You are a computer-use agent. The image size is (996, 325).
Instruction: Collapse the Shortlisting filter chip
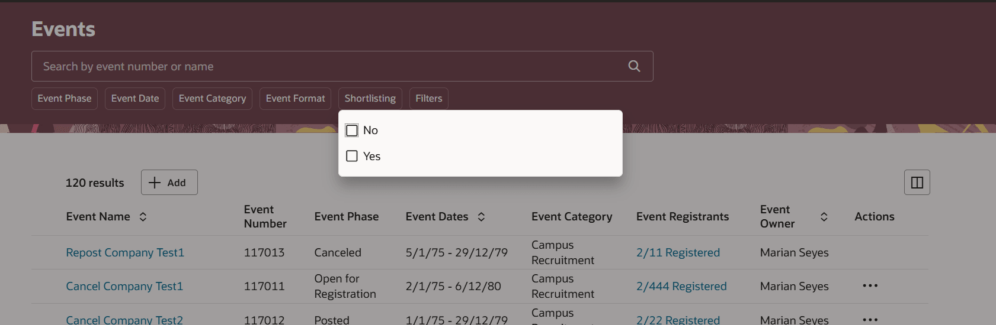click(x=370, y=99)
